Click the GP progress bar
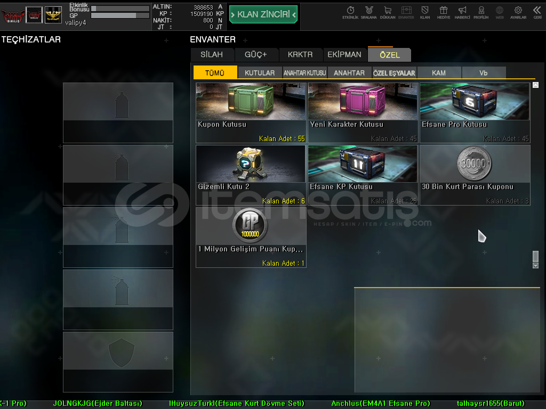Screen dimensions: 546x409 120,15
